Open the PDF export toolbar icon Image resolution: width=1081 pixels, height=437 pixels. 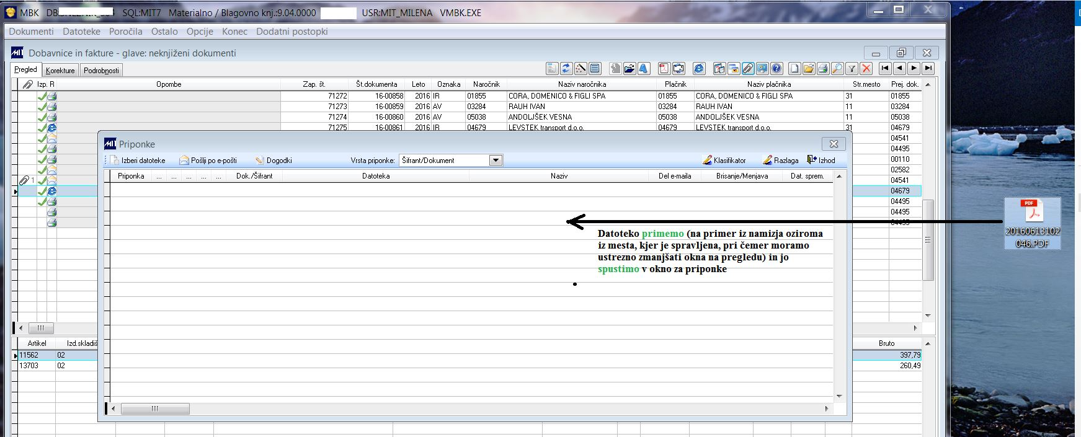point(664,69)
